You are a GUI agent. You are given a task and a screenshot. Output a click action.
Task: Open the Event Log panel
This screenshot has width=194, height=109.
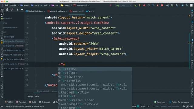pos(159,102)
